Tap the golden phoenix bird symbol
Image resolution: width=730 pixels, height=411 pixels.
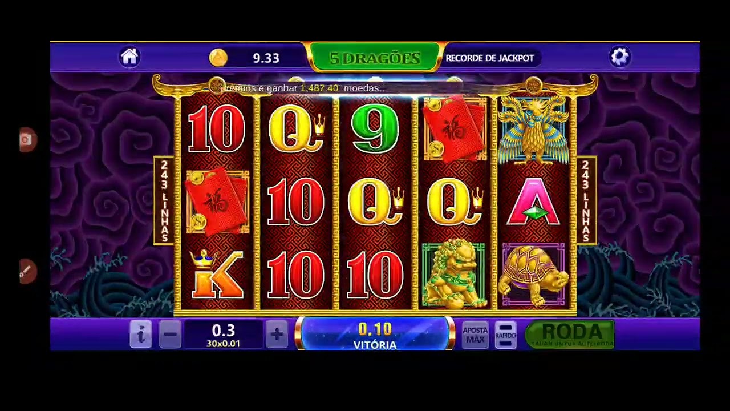tap(534, 129)
